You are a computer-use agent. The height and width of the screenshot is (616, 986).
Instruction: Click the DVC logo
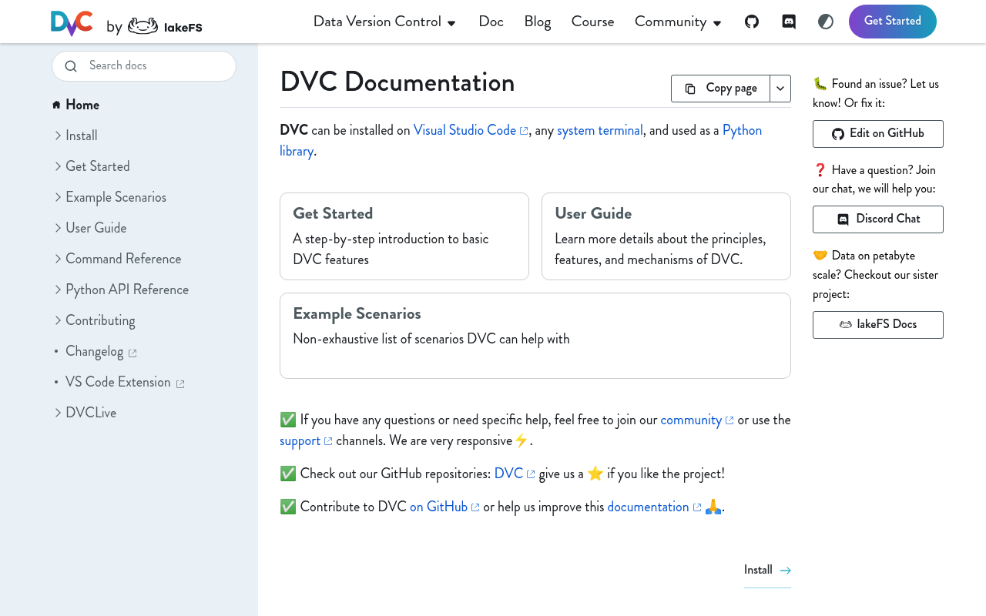[72, 23]
